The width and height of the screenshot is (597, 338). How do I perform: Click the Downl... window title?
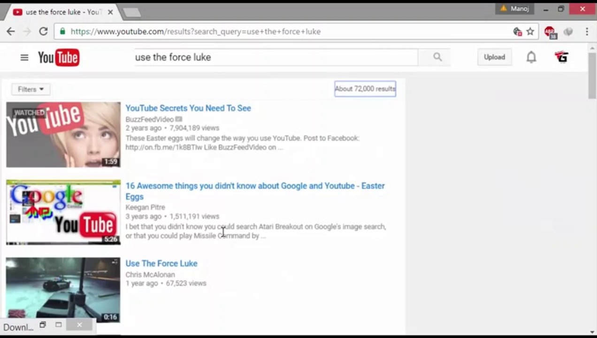click(18, 327)
